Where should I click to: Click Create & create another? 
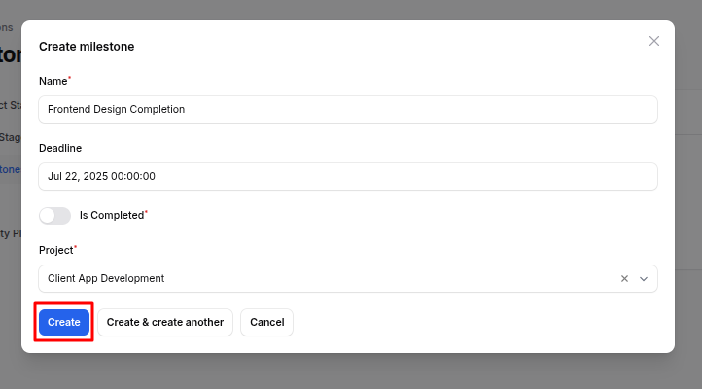pos(165,322)
